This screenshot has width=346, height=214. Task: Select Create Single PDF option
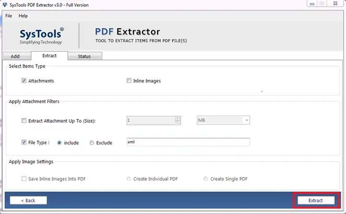[x=206, y=178]
